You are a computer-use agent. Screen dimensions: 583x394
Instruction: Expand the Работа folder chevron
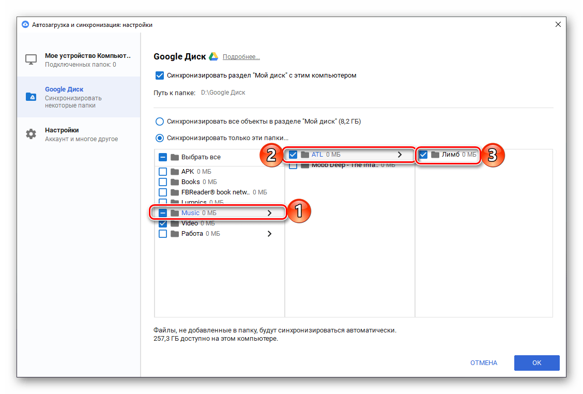pos(269,234)
